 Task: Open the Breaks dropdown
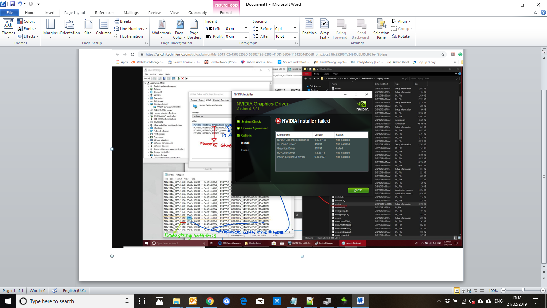tap(124, 21)
